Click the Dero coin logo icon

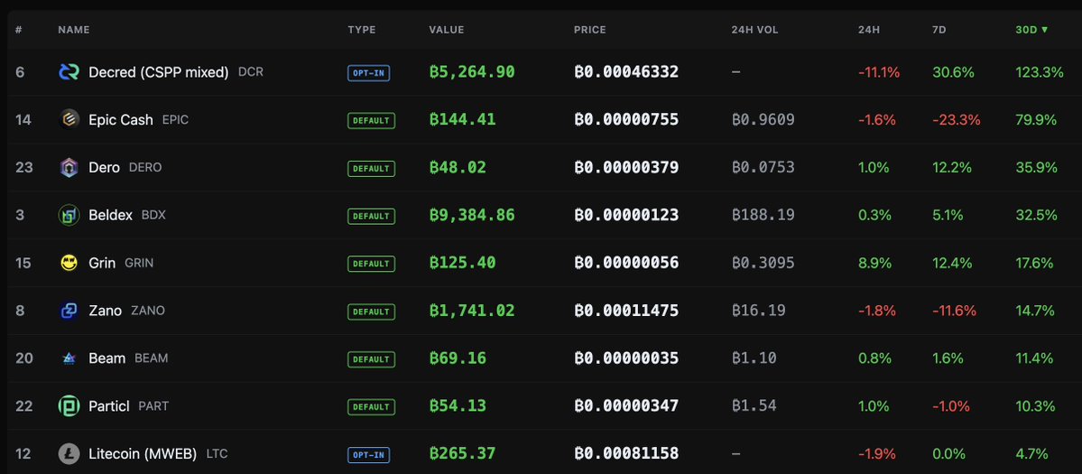(x=69, y=167)
